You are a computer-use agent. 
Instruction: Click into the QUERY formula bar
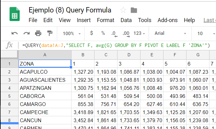pos(116,45)
